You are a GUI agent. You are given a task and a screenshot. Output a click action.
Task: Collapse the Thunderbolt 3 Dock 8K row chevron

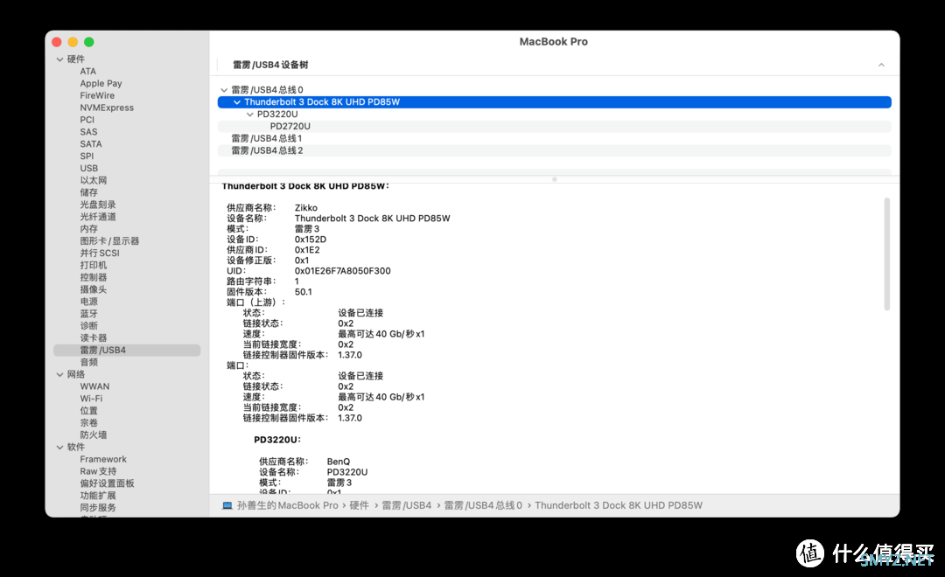[x=237, y=102]
